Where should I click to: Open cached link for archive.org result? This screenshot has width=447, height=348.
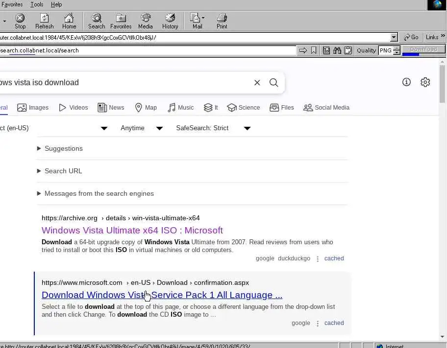coord(334,258)
